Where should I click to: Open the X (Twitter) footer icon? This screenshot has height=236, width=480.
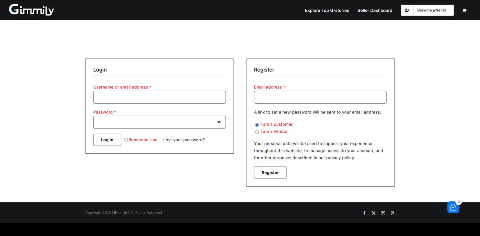tap(373, 213)
